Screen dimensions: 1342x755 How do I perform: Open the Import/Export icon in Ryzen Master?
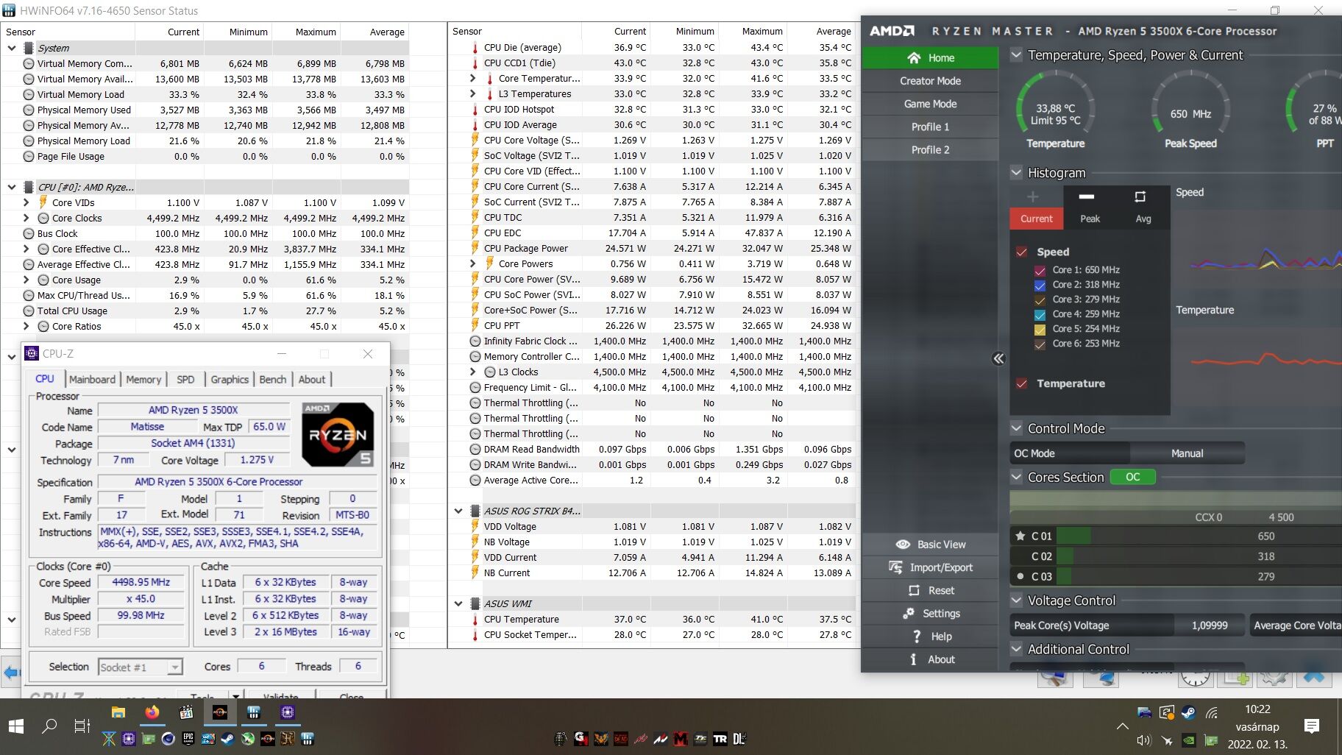(x=895, y=567)
